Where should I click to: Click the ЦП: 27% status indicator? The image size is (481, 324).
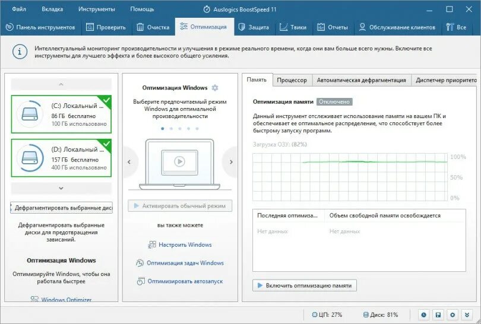coord(327,315)
